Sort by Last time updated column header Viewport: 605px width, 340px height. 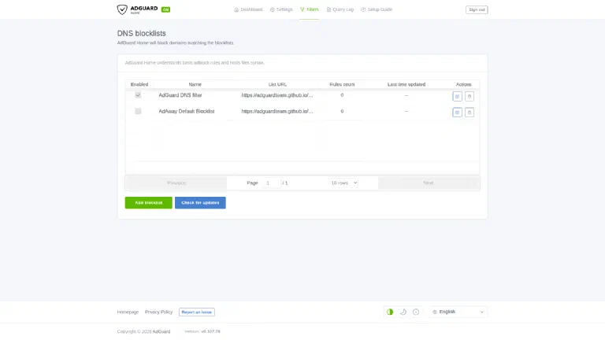406,84
